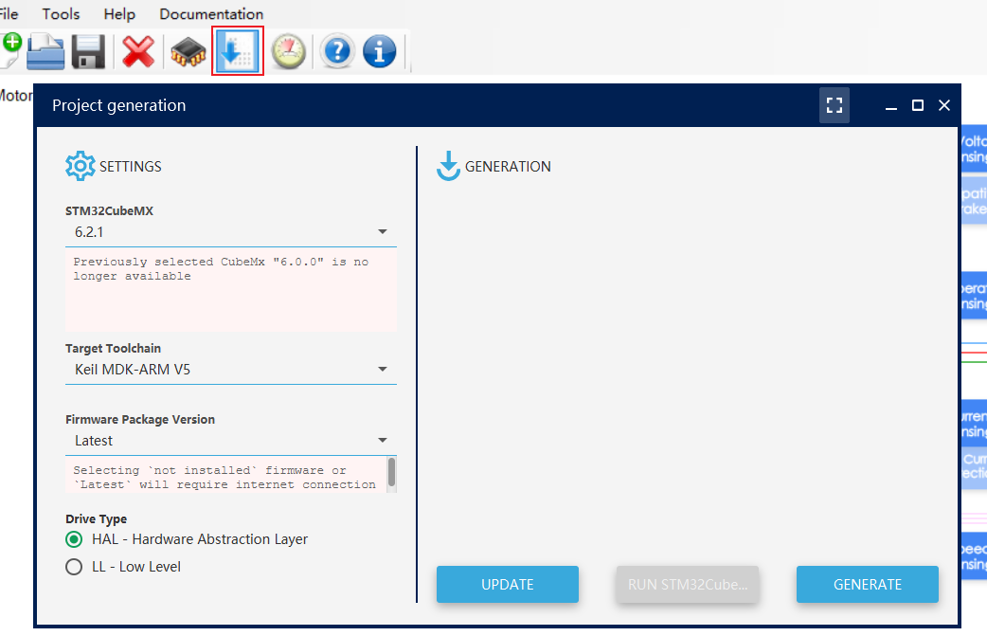This screenshot has height=636, width=987.
Task: Click the generate project download icon
Action: (x=238, y=51)
